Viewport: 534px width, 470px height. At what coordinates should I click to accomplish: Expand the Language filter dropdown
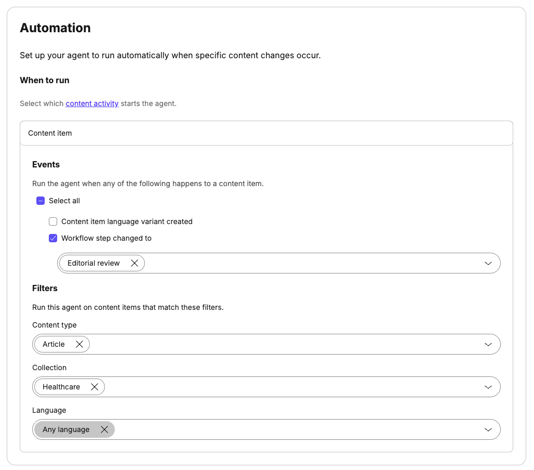(488, 429)
